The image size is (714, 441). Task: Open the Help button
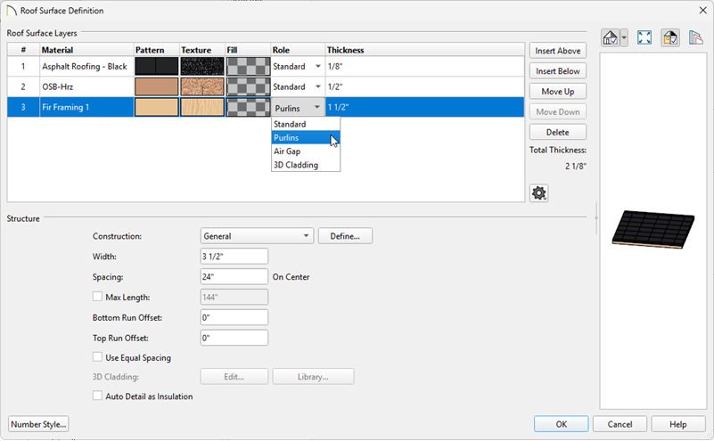pyautogui.click(x=678, y=424)
